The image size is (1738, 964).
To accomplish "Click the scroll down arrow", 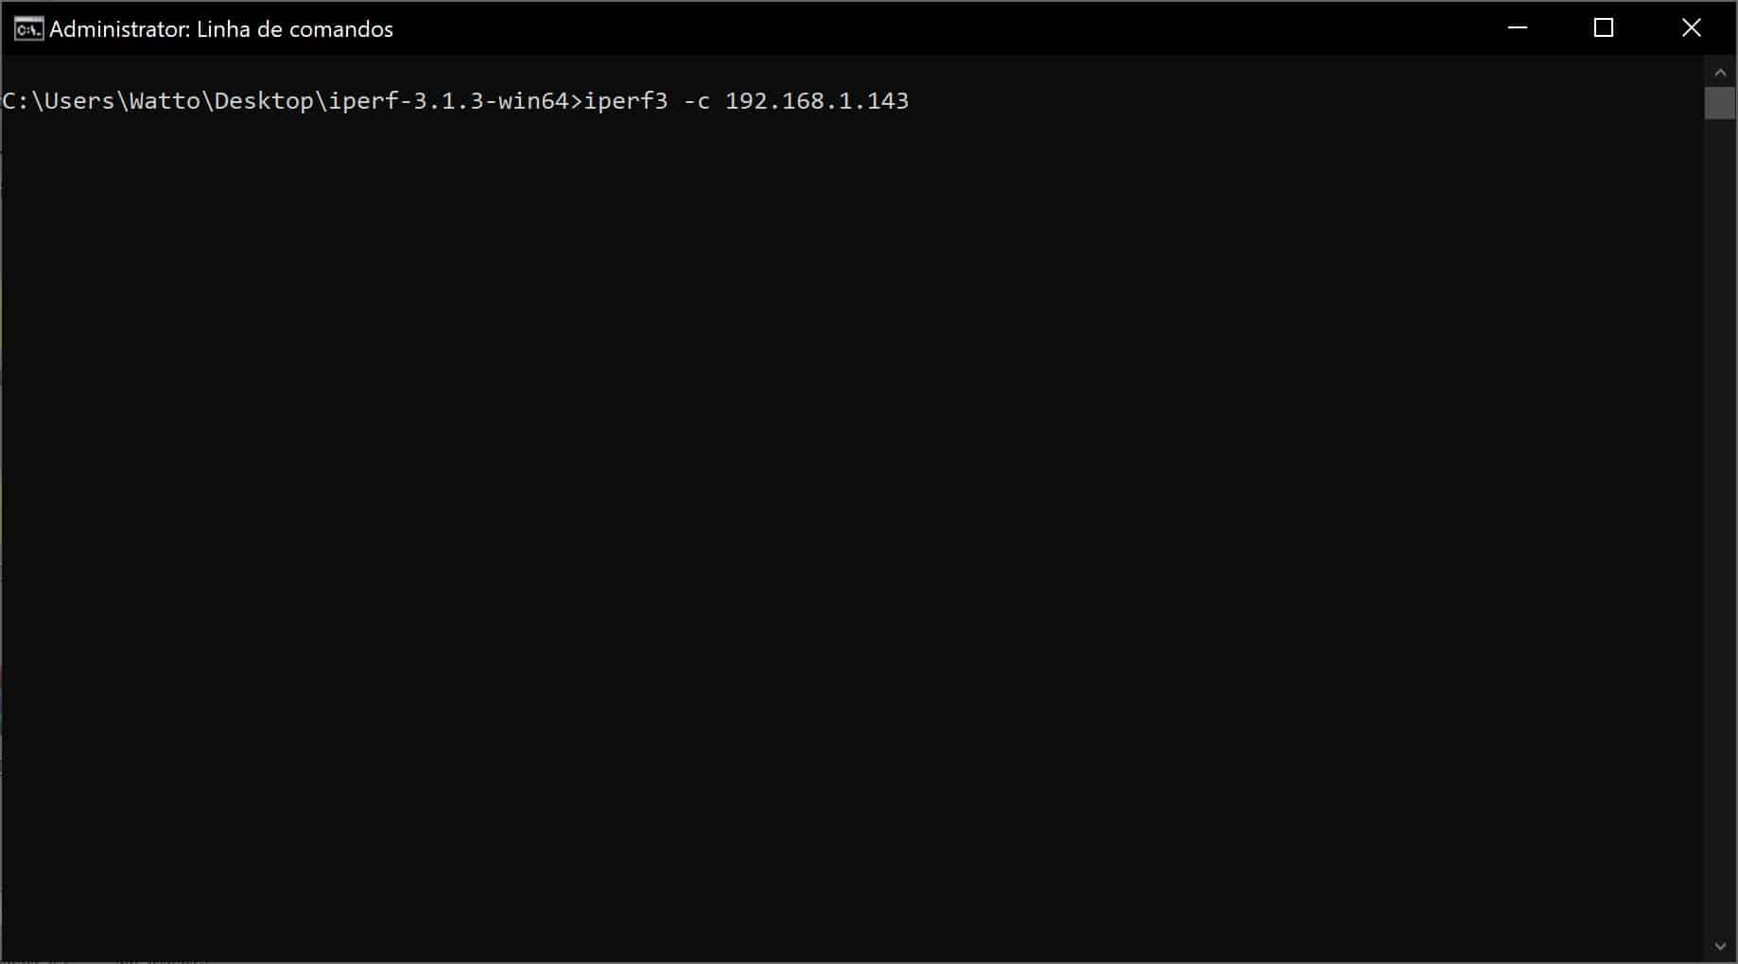I will [x=1720, y=946].
